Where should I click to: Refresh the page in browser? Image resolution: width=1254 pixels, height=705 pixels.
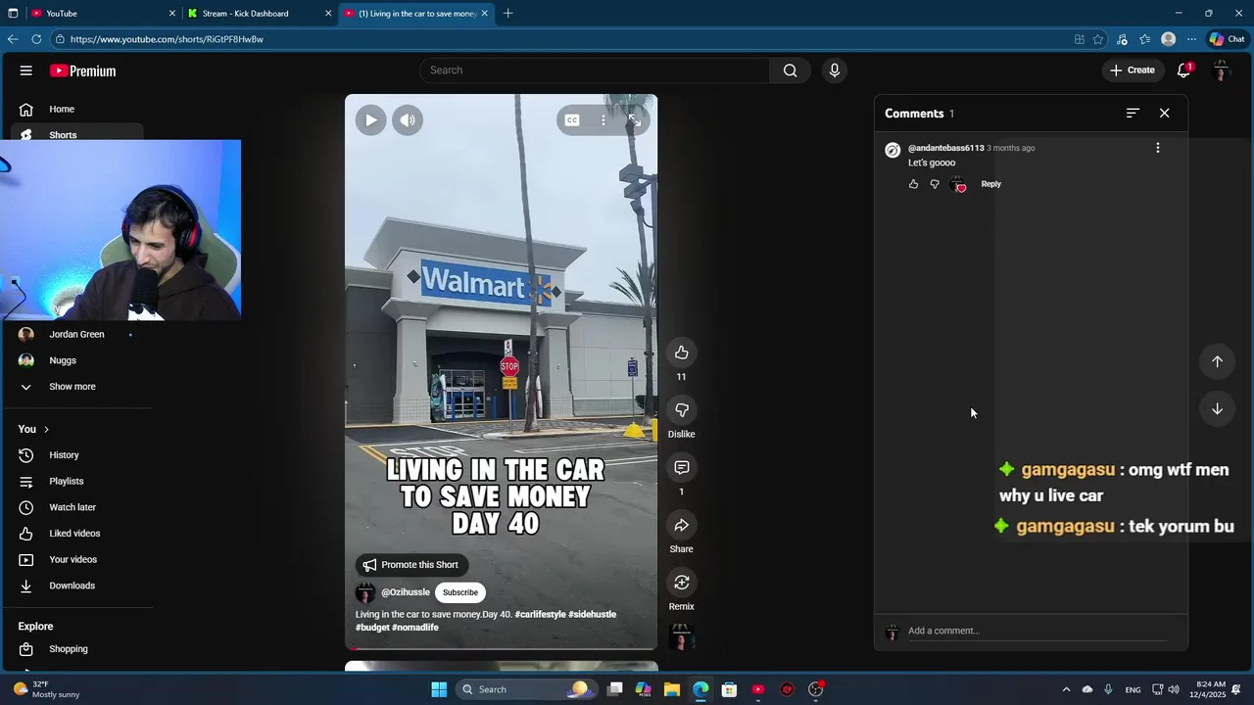36,39
